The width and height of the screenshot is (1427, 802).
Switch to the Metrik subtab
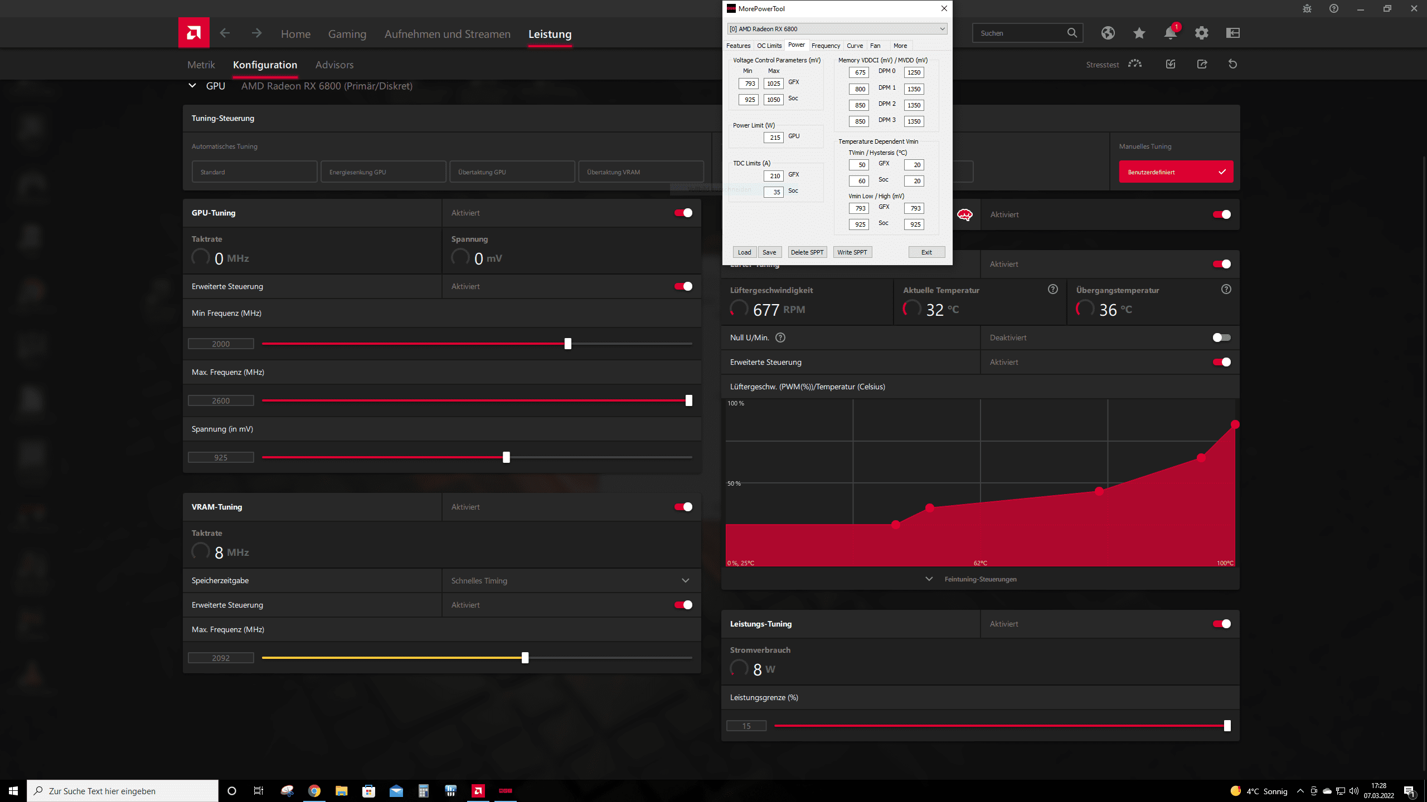pos(201,65)
